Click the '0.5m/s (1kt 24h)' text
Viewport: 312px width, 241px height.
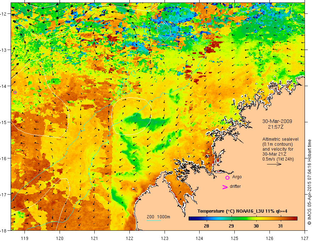click(x=278, y=159)
